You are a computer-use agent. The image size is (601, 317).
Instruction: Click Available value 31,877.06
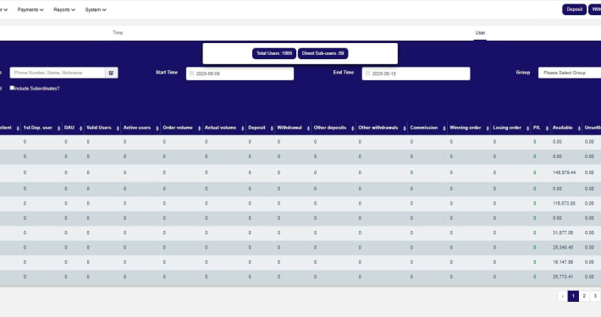[x=563, y=232]
